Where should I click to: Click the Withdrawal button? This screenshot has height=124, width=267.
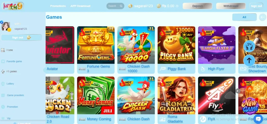coord(231,6)
